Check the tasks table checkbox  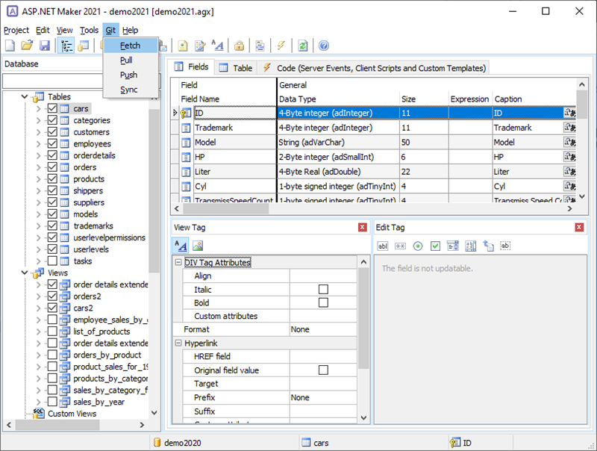pos(52,261)
